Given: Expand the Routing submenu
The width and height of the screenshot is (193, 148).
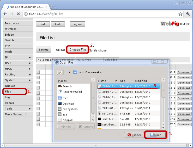Looking at the screenshot, I should (18, 75).
